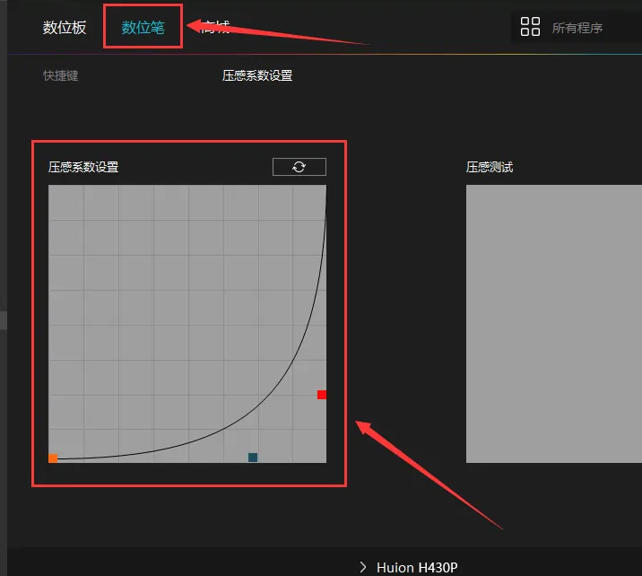Click the curve's top-right end point
642x576 pixels.
(x=325, y=187)
